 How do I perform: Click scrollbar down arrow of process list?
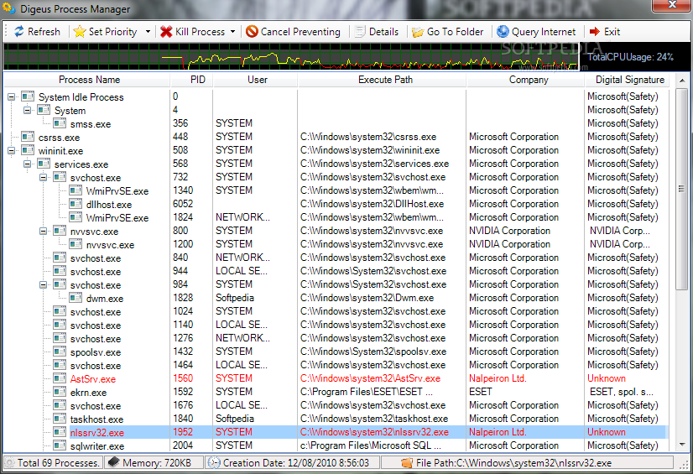[682, 445]
